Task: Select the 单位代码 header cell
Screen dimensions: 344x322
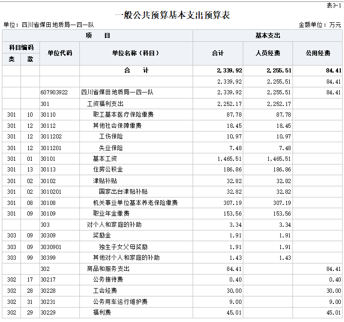Action: pyautogui.click(x=60, y=53)
